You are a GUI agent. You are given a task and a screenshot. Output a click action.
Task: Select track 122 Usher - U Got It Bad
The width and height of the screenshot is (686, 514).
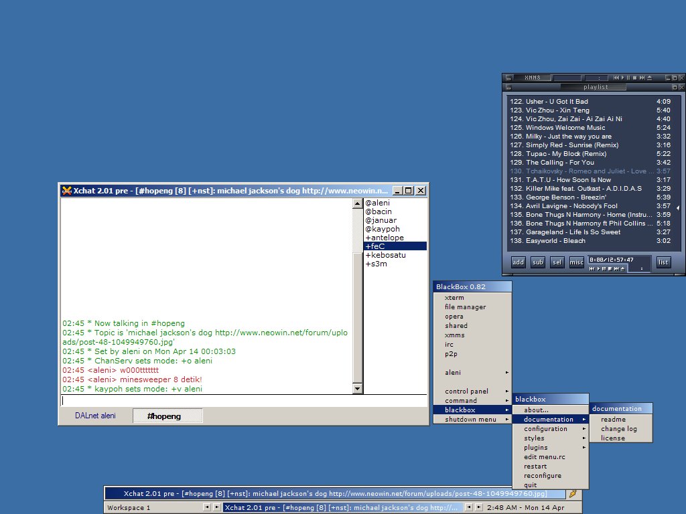[x=590, y=102]
